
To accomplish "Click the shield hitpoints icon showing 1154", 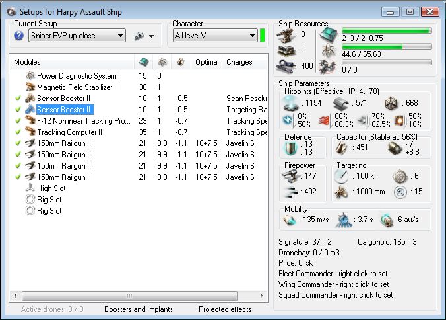I will click(x=291, y=103).
